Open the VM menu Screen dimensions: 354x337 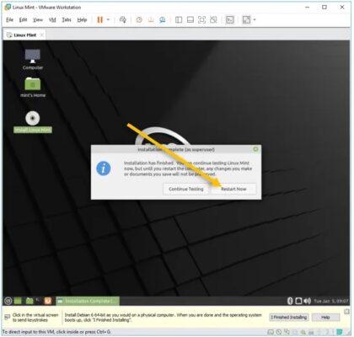(x=52, y=19)
